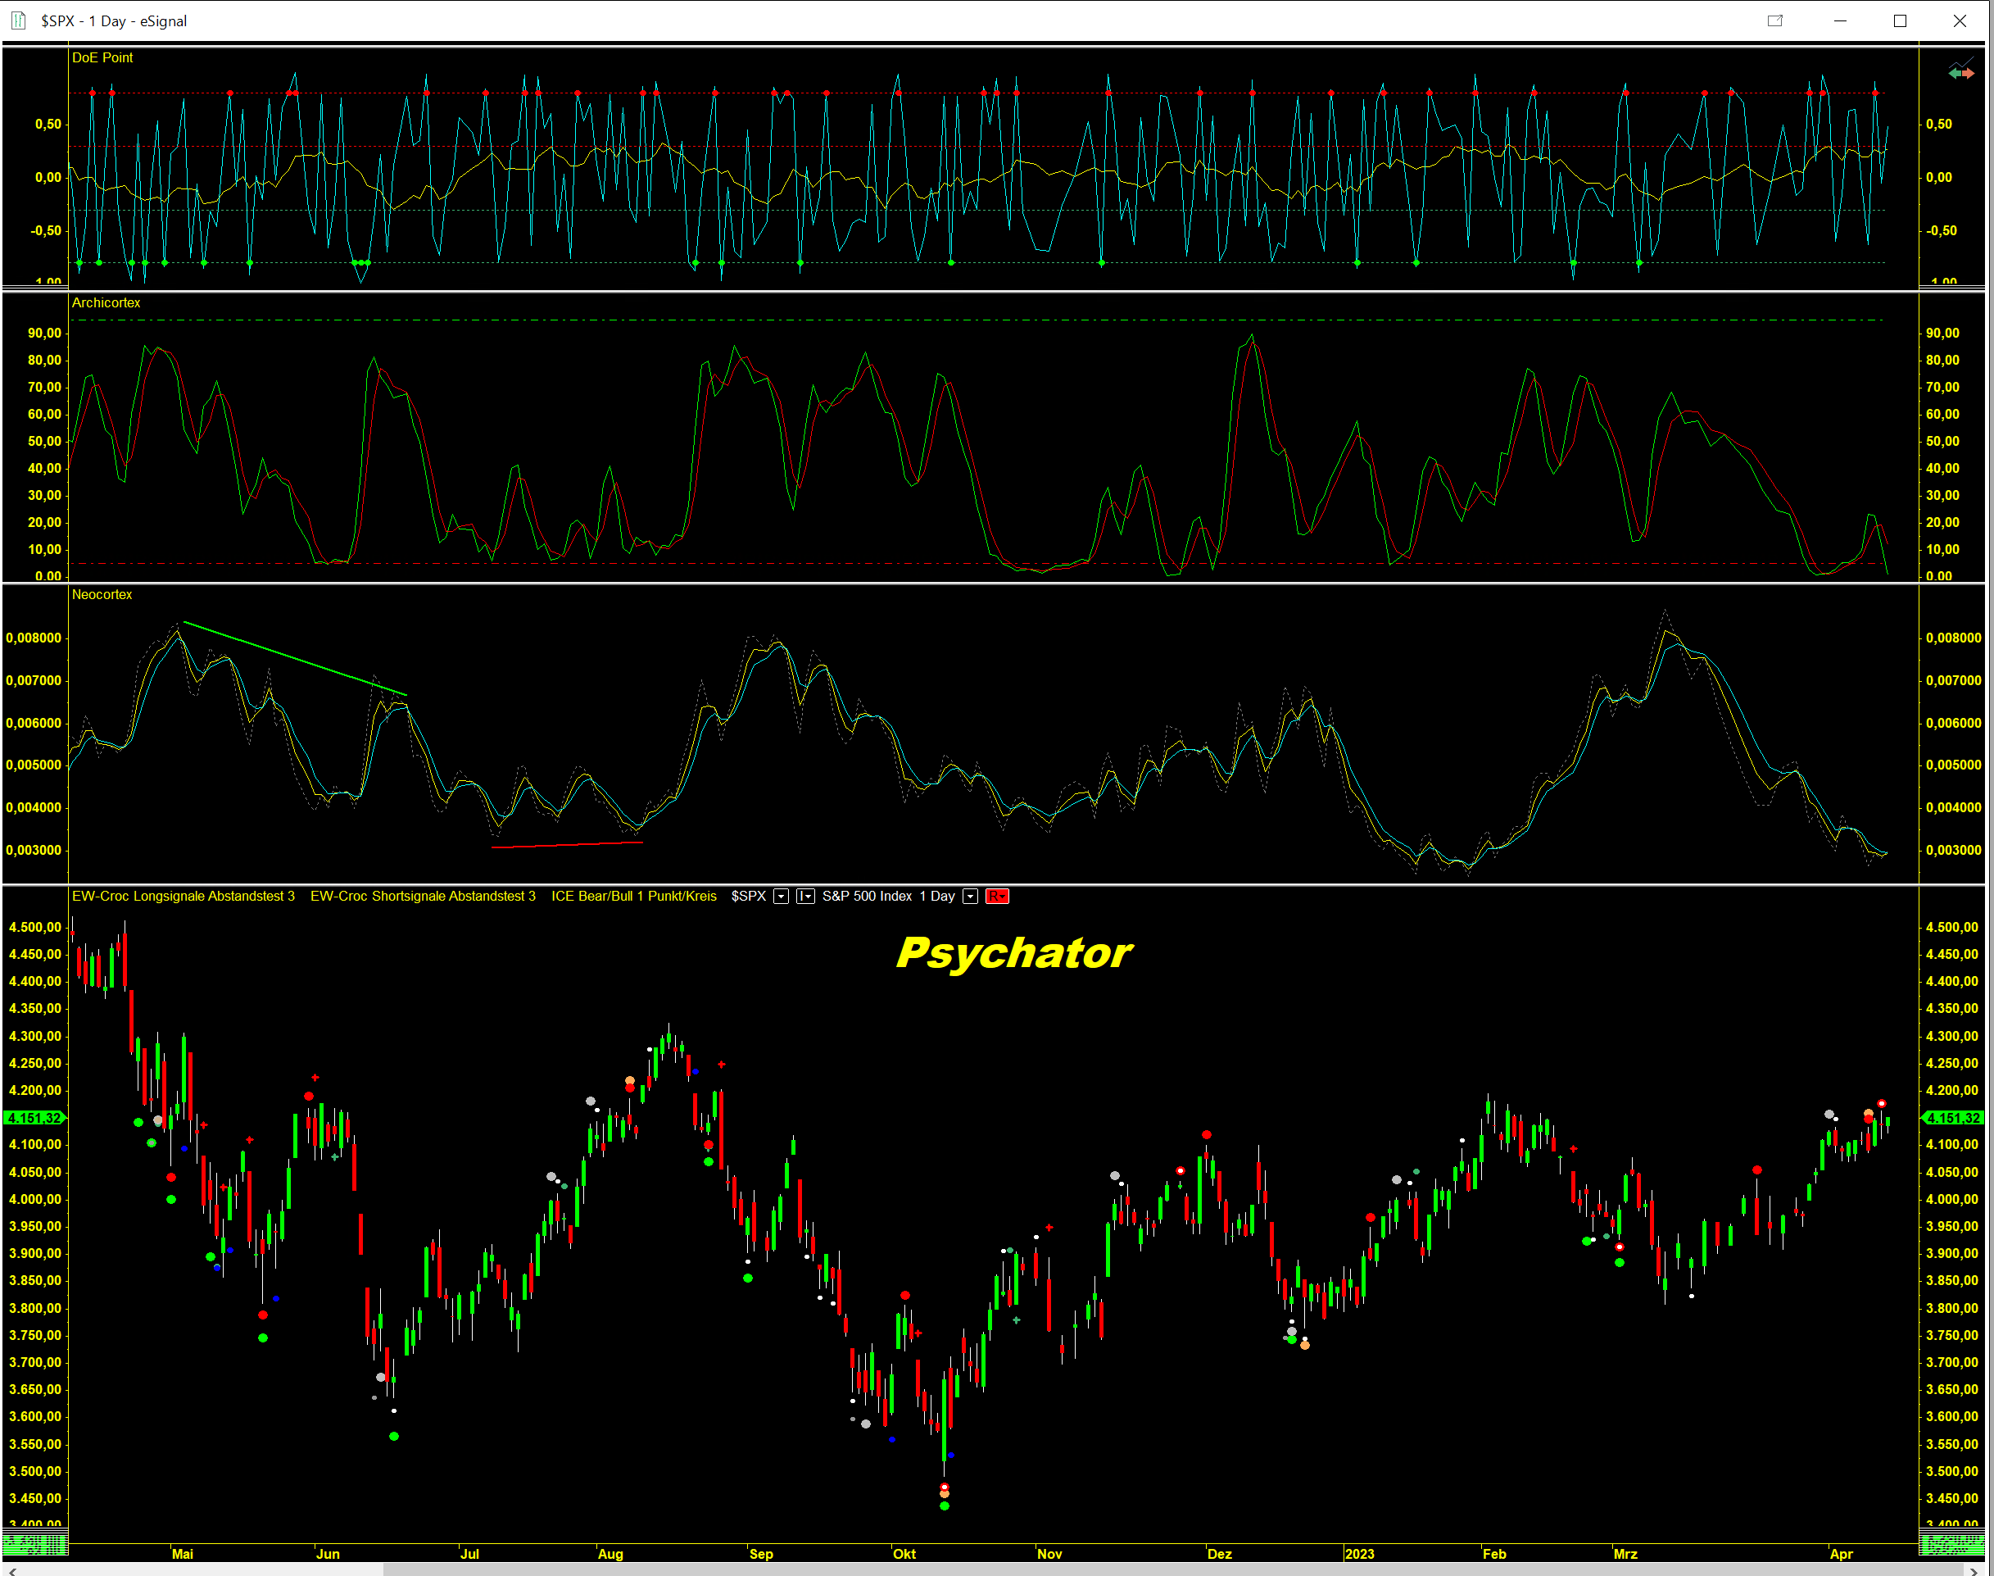1994x1576 pixels.
Task: Click the Neocortex indicator title
Action: click(102, 594)
